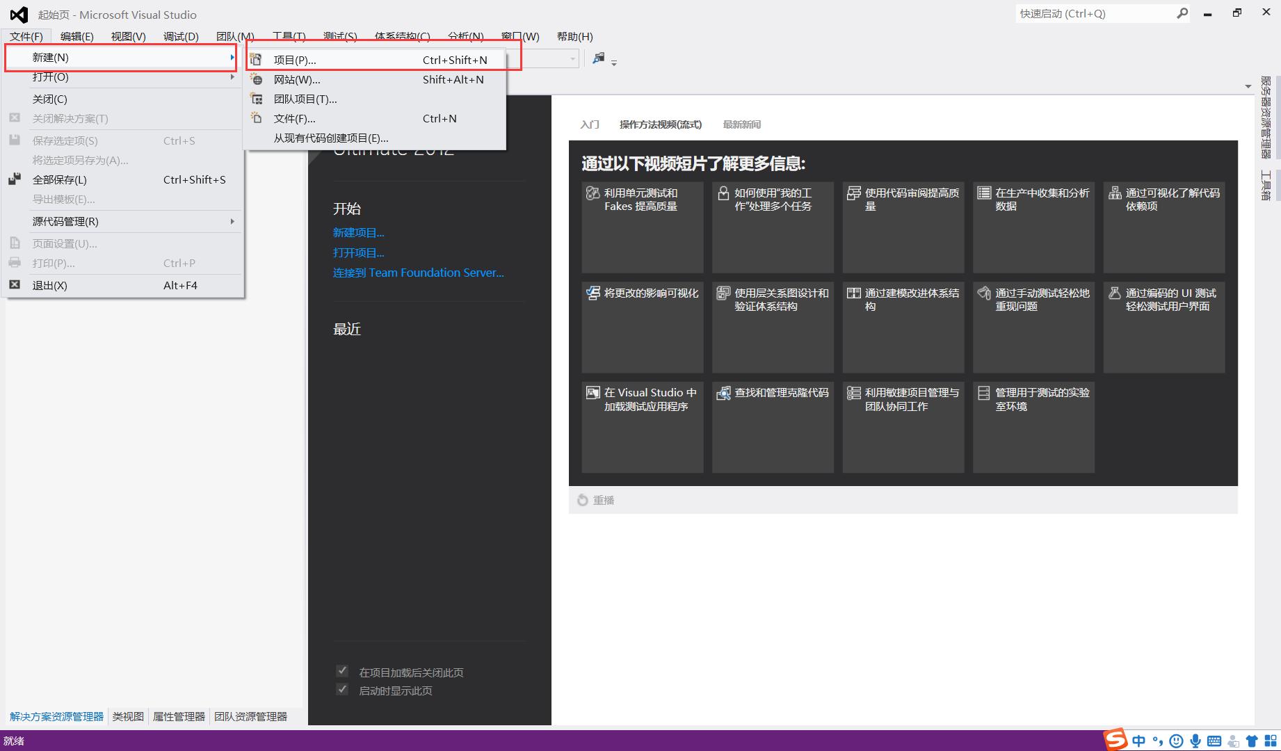
Task: Click the 新建项目... link
Action: tap(358, 232)
